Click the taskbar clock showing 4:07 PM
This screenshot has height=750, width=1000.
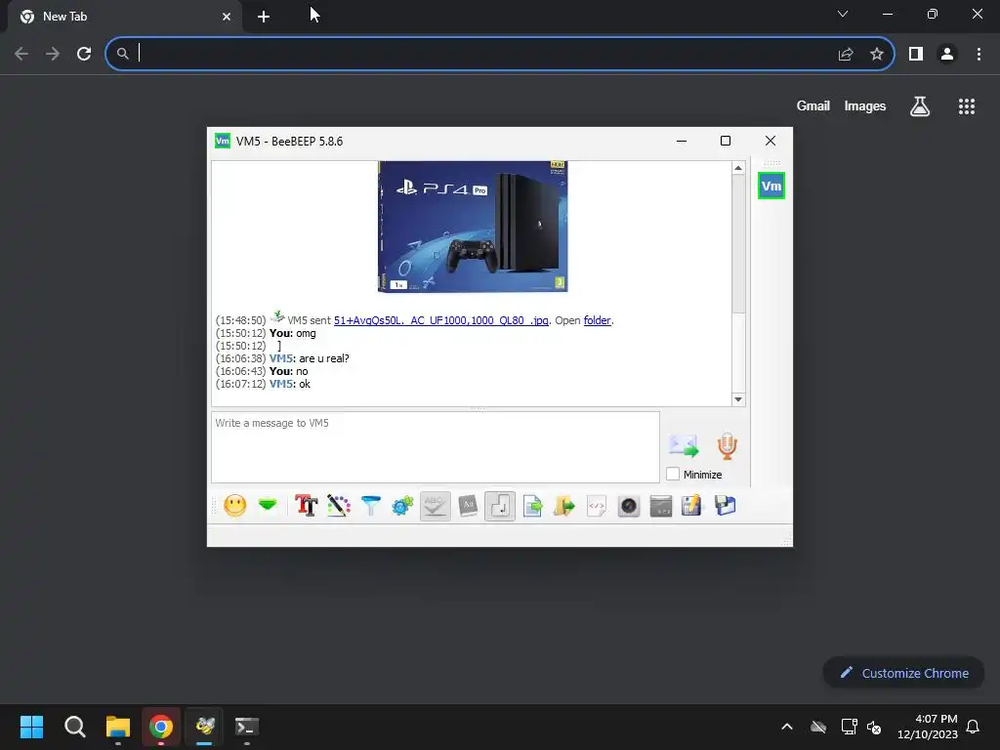pos(928,727)
